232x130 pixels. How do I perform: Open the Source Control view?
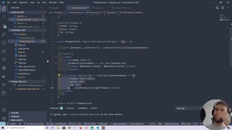click(x=4, y=26)
